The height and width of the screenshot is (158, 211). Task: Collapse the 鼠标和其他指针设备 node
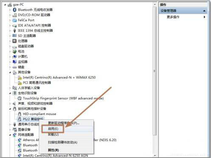click(x=10, y=109)
